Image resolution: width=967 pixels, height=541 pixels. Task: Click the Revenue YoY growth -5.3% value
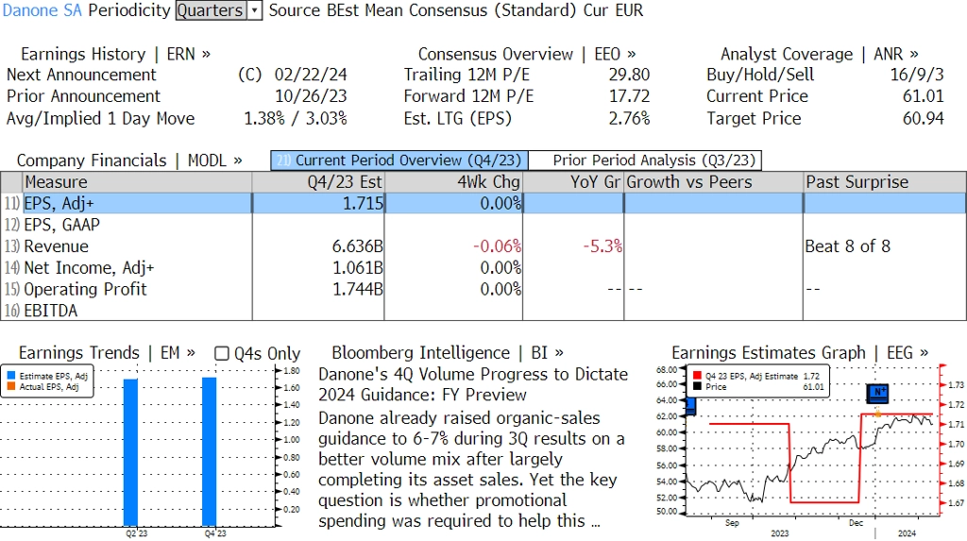pyautogui.click(x=602, y=246)
